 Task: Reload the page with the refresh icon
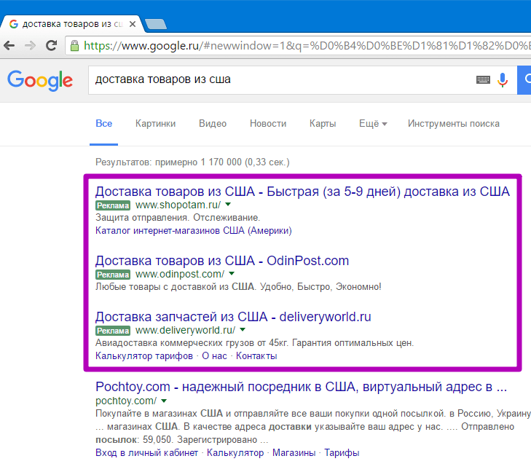click(x=51, y=45)
